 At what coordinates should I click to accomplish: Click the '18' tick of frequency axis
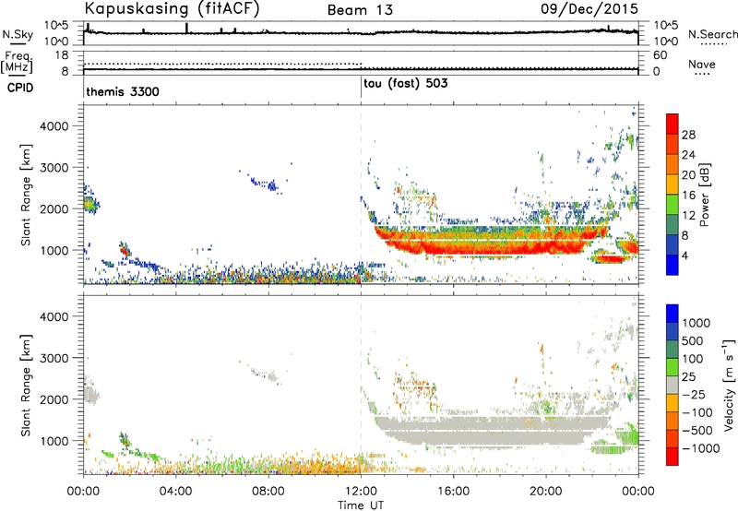(x=62, y=55)
